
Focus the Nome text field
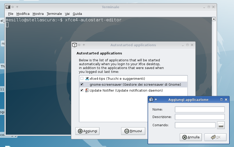point(200,110)
